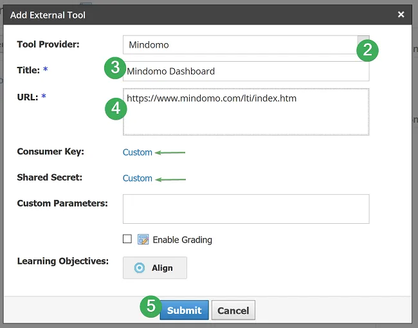
Task: Submit the external tool form
Action: [x=184, y=310]
